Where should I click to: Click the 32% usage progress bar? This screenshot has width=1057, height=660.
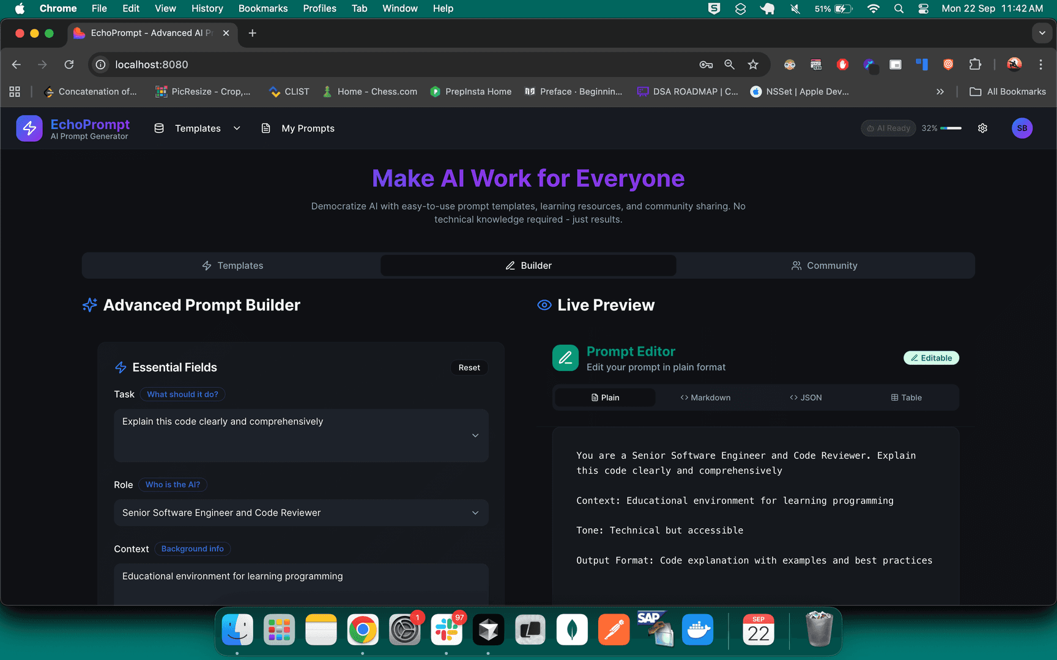(951, 128)
